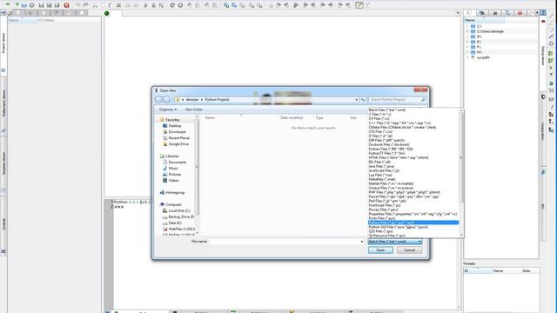Sort by the Date modified column header
This screenshot has height=313, width=557.
tap(292, 118)
